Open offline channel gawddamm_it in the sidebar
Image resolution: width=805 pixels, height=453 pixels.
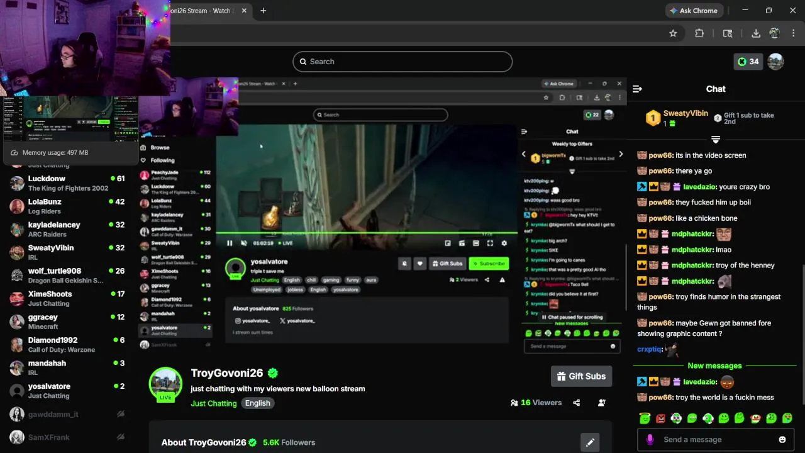tap(68, 414)
